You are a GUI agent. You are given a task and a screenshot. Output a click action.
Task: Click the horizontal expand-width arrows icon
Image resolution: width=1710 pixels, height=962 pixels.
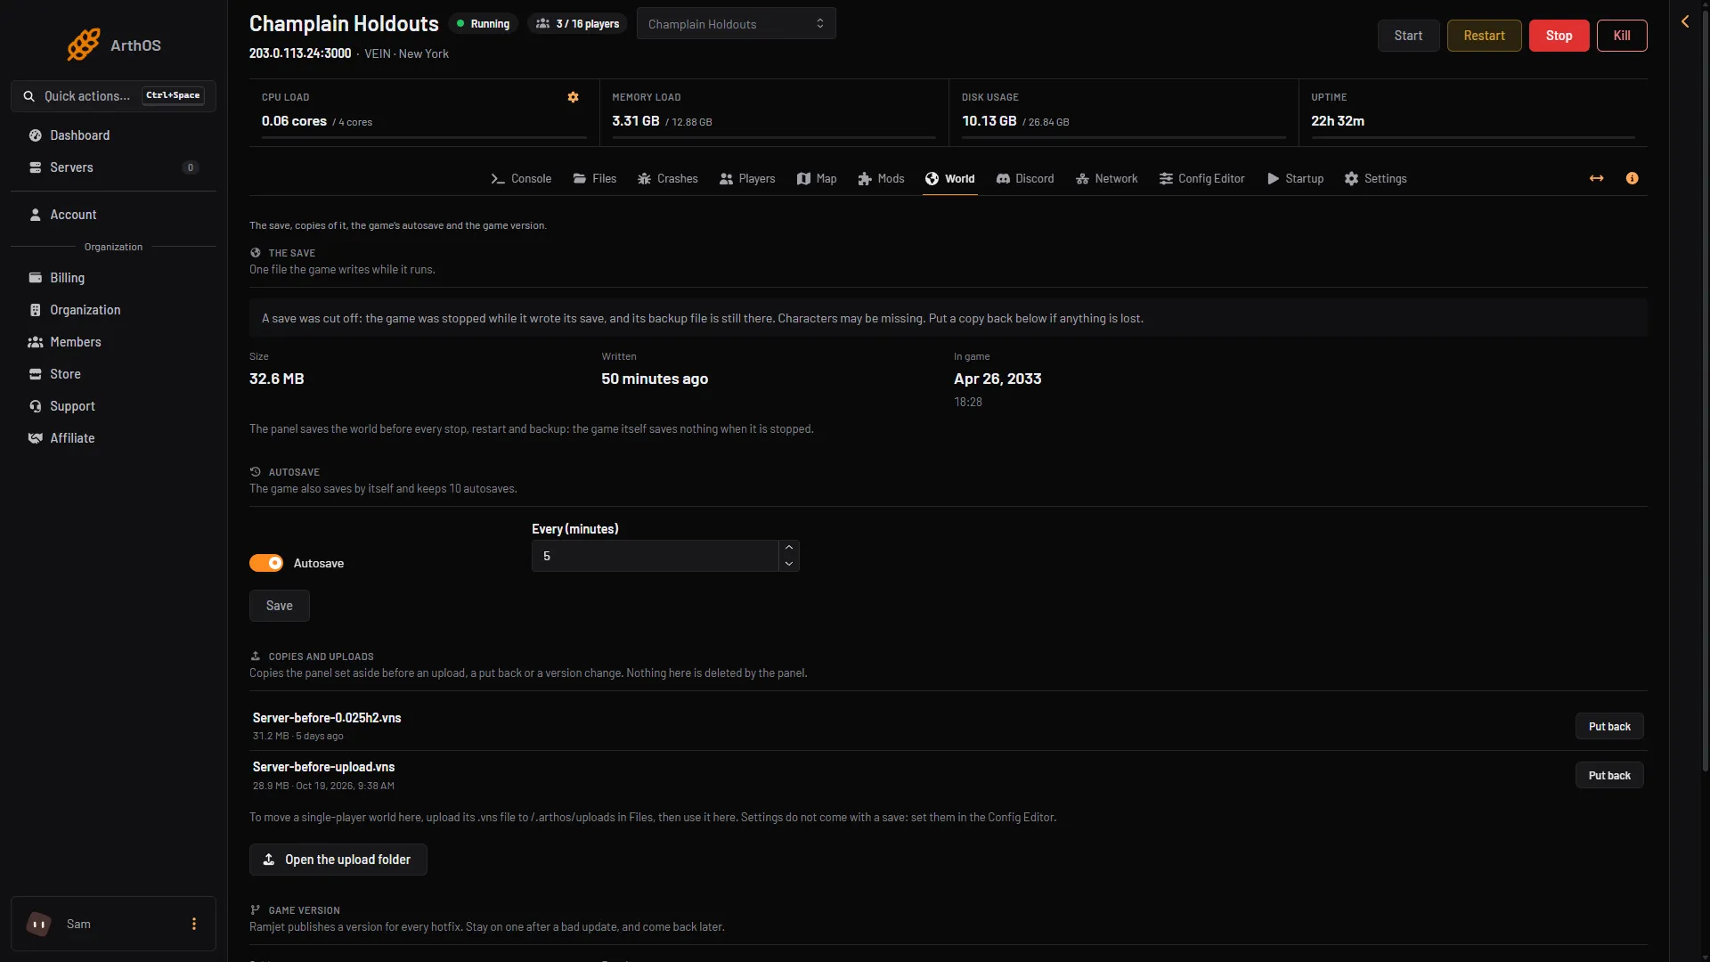[1596, 178]
